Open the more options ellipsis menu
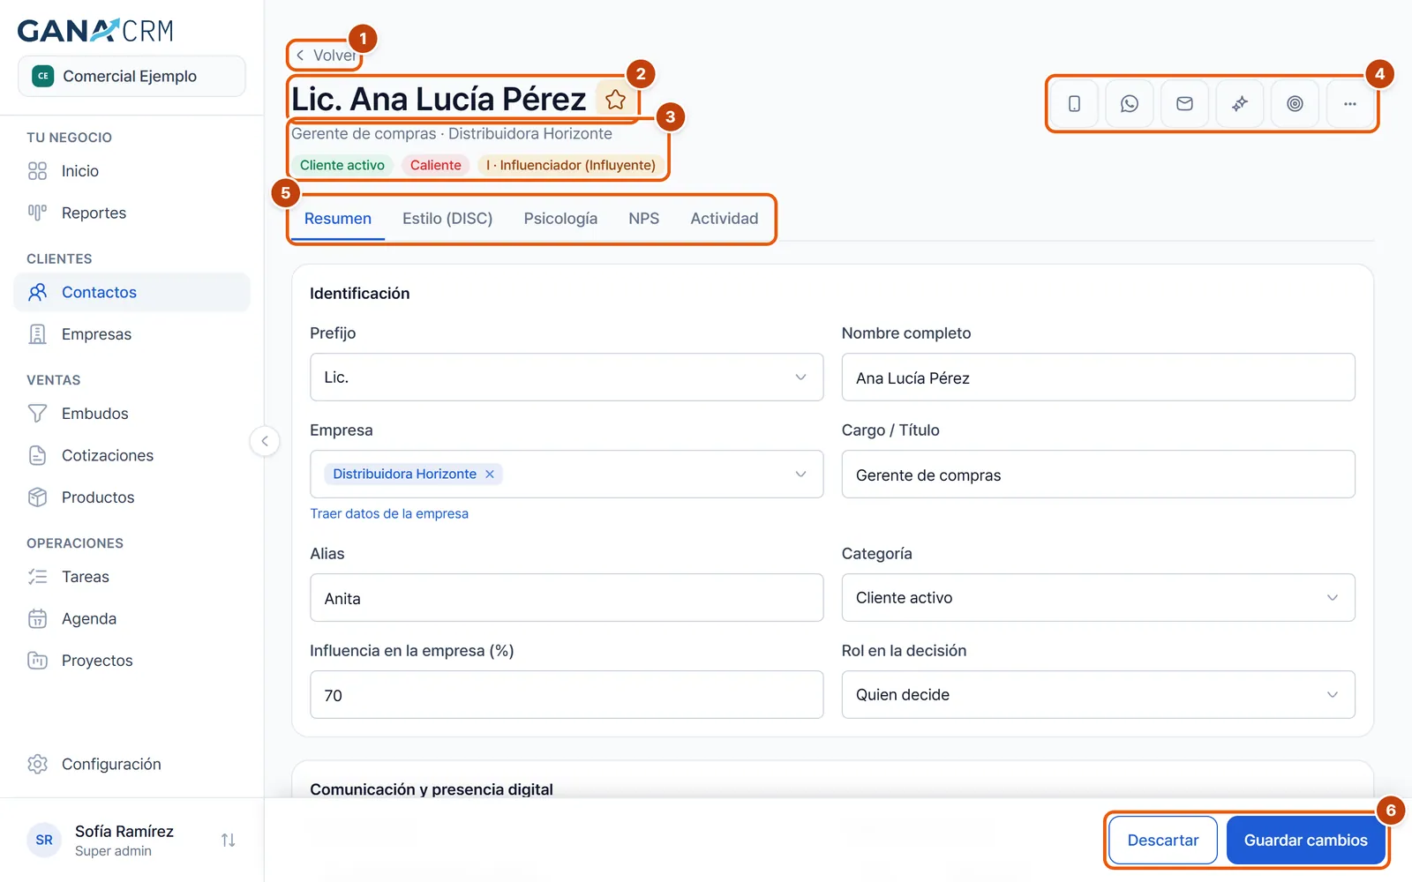 click(x=1350, y=104)
